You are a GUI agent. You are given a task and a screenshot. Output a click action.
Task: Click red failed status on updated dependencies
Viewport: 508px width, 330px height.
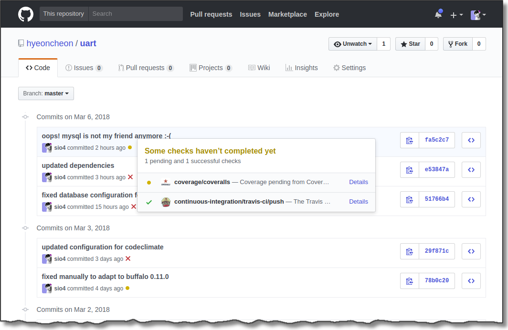(x=130, y=177)
